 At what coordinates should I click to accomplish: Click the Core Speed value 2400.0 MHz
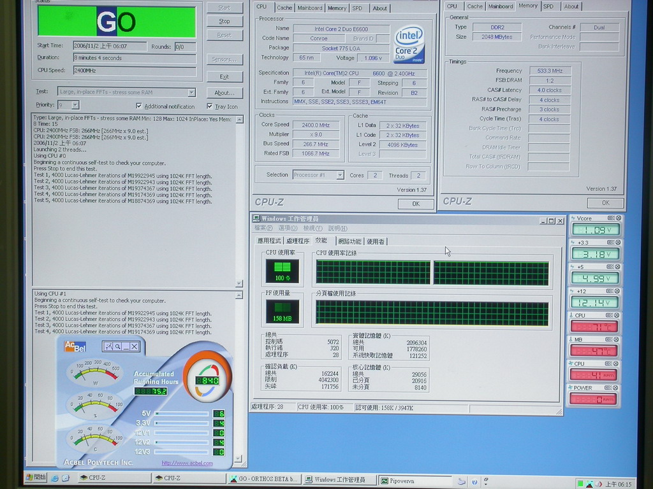coord(316,125)
